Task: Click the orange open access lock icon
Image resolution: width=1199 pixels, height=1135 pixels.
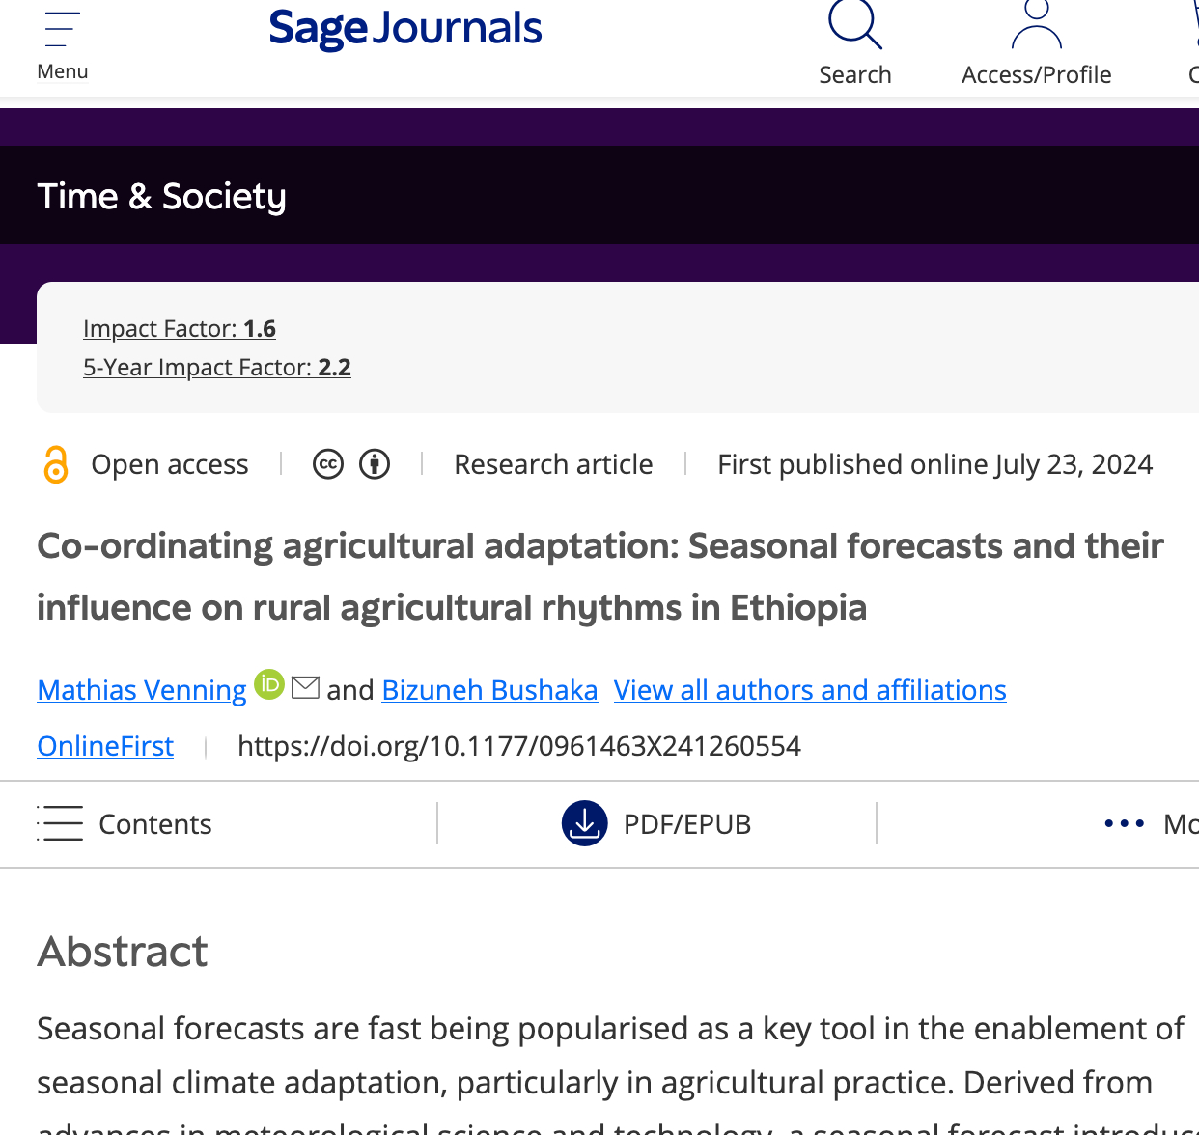Action: click(56, 464)
